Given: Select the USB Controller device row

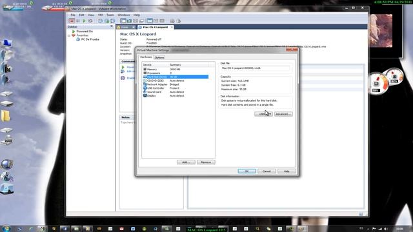Looking at the screenshot, I should (x=176, y=88).
